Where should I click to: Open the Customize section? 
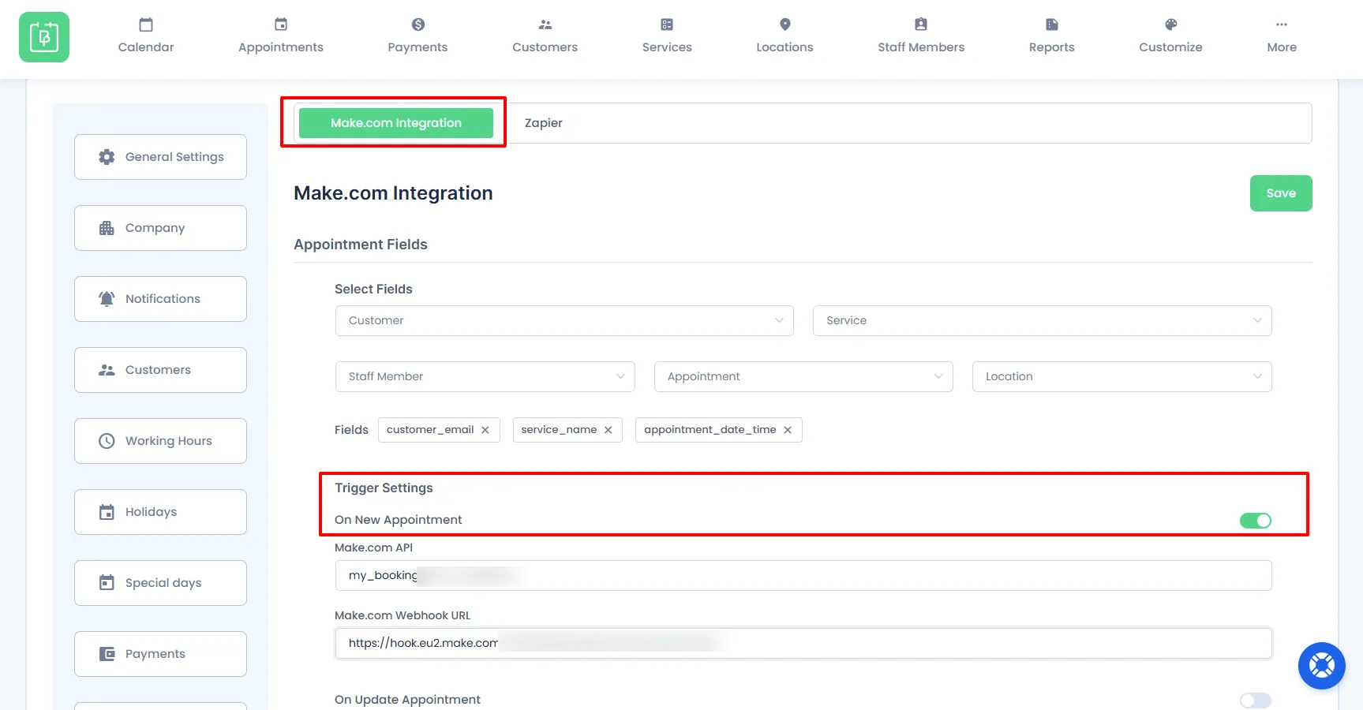1170,35
